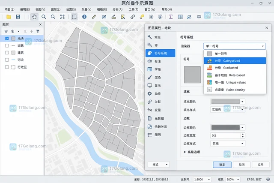Click the 取消 button
Image resolution: width=274 pixels, height=183 pixels.
coord(241,165)
